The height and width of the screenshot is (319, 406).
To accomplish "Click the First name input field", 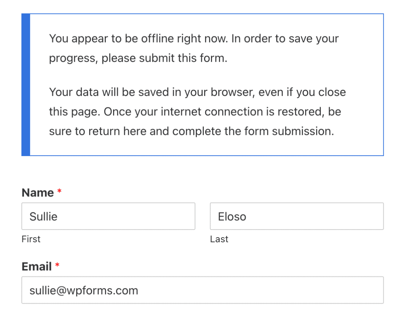I will (x=108, y=216).
